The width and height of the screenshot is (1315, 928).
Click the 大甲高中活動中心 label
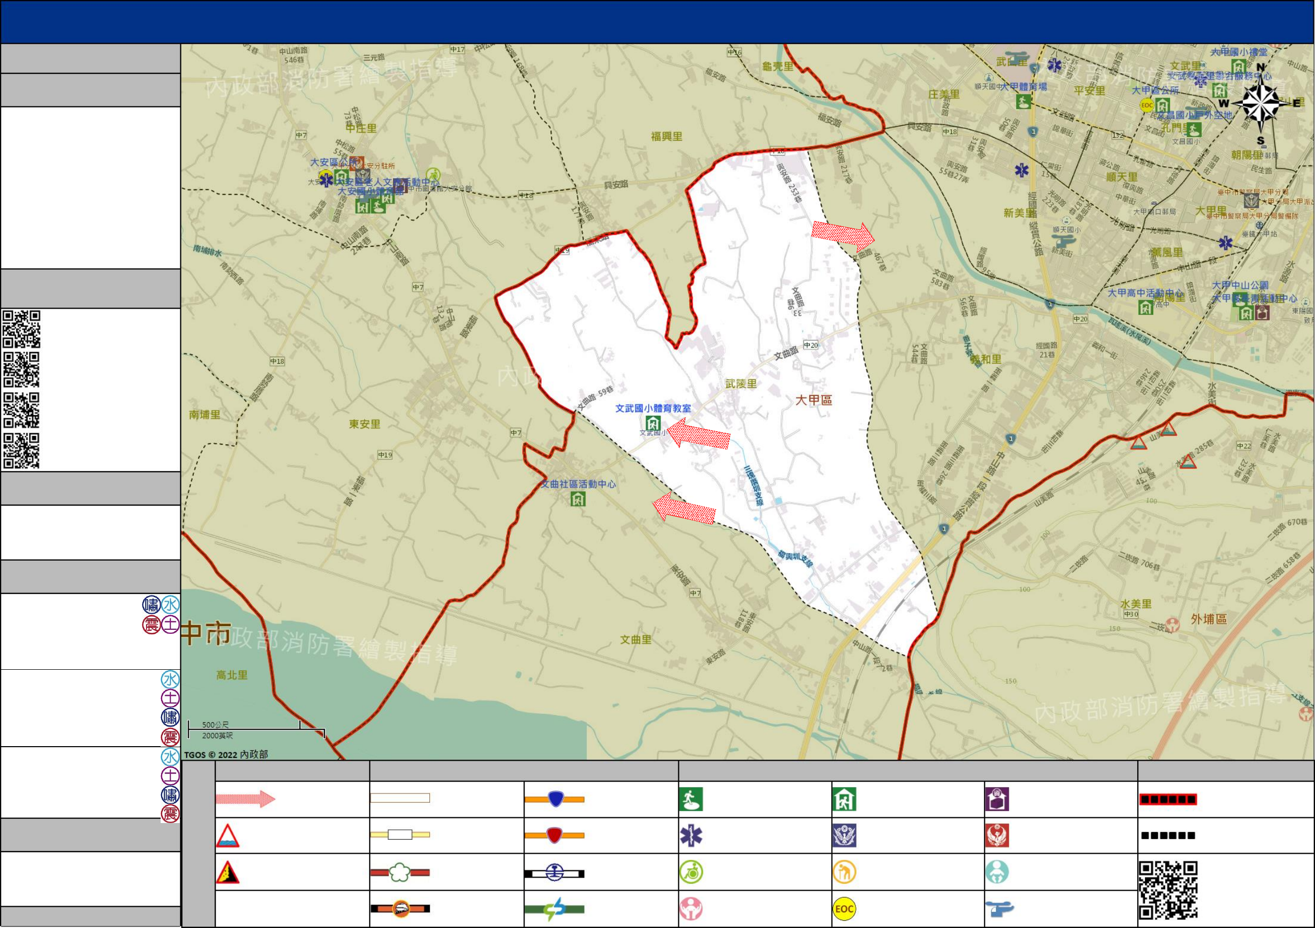click(1145, 293)
